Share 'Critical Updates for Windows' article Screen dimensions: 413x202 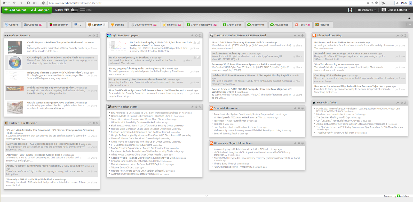[92, 61]
